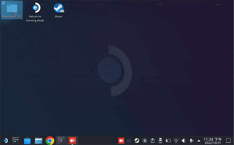
Task: Open the keyboard layout tray indicator
Action: click(x=129, y=141)
